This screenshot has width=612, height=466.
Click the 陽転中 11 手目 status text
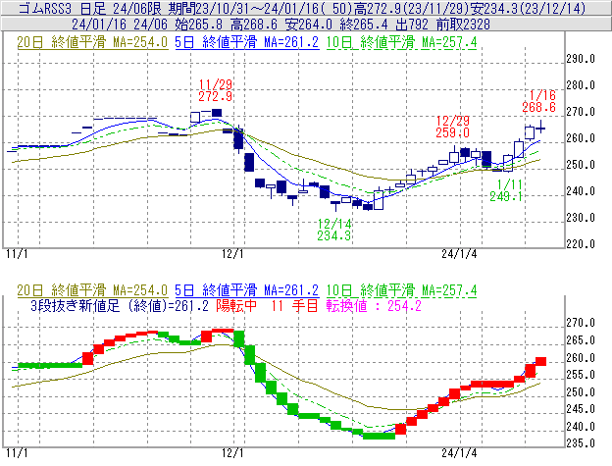(x=267, y=305)
